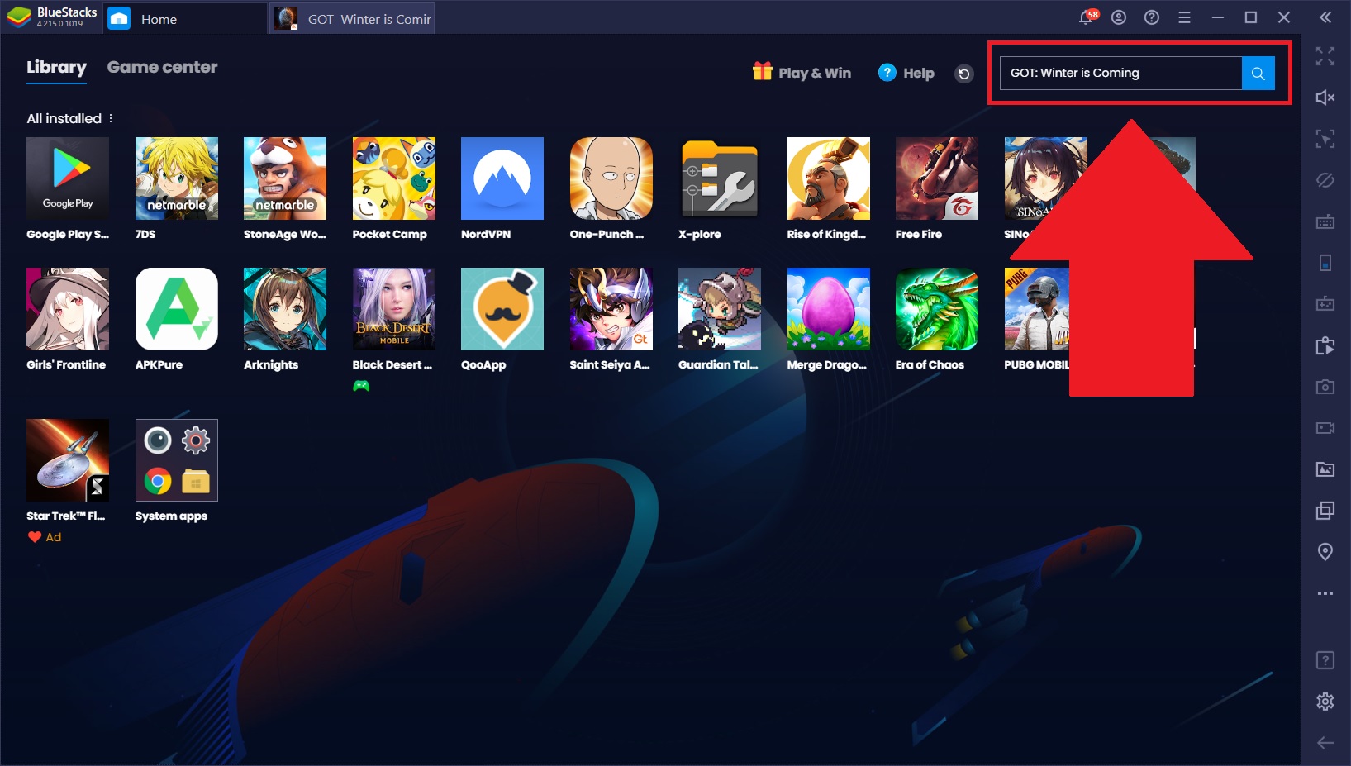The image size is (1351, 766).
Task: Open Black Desert Mobile
Action: point(394,309)
